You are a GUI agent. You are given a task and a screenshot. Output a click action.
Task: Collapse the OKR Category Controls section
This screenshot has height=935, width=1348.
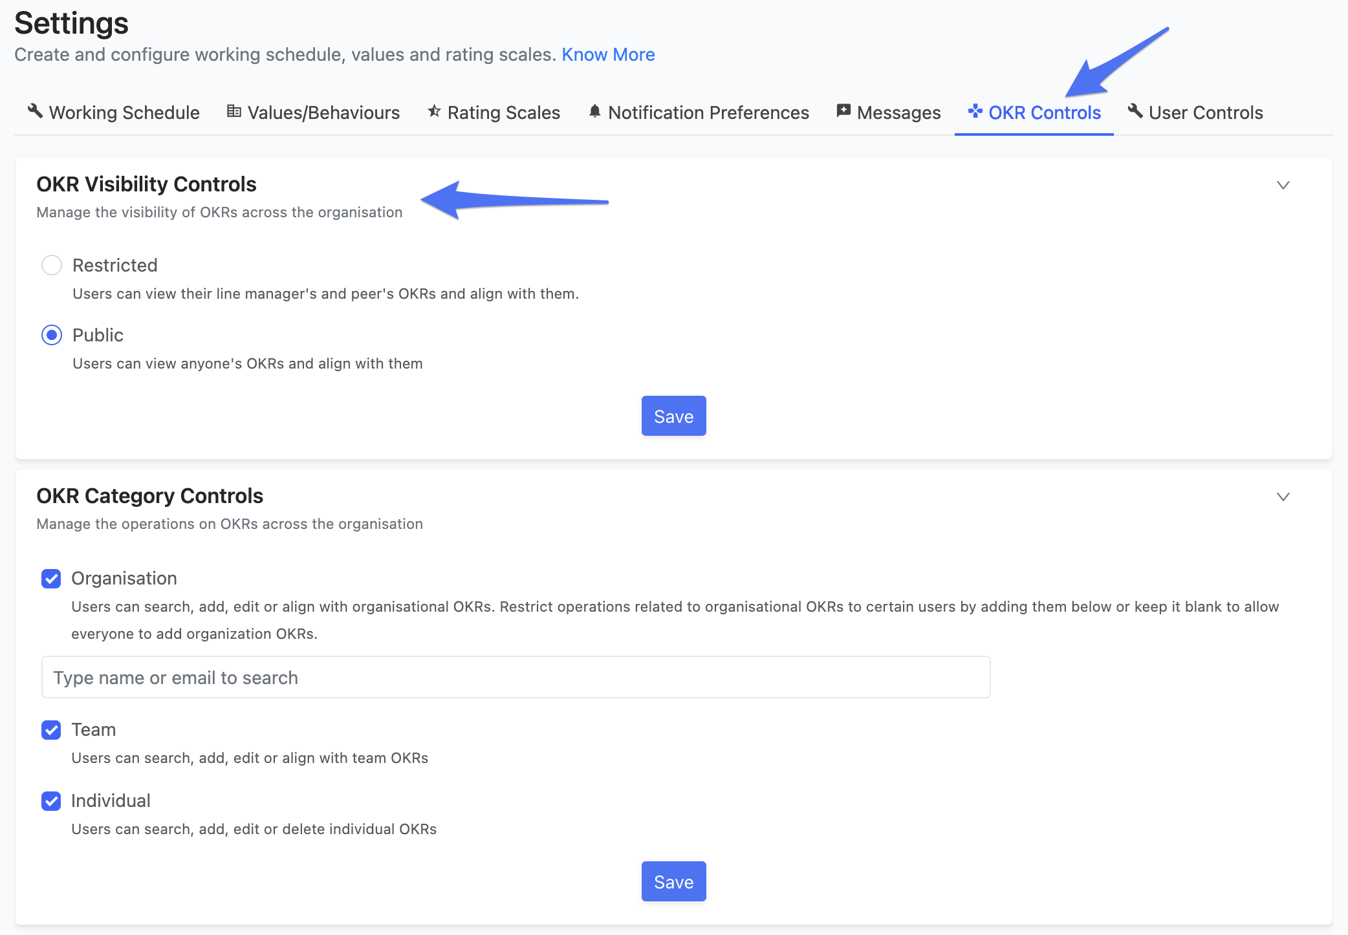[x=1283, y=497]
